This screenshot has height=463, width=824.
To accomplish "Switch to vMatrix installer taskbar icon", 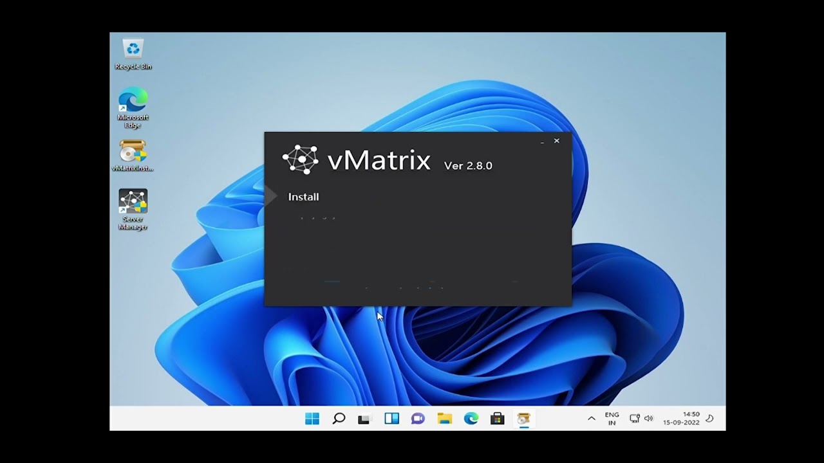I will click(x=524, y=419).
